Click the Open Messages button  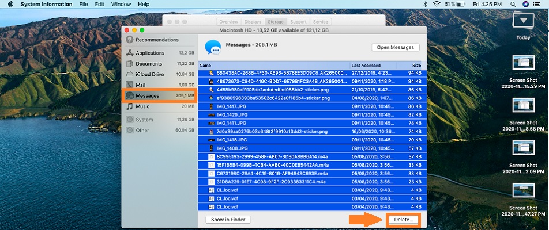point(395,48)
